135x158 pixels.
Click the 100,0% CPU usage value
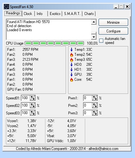tap(92, 43)
